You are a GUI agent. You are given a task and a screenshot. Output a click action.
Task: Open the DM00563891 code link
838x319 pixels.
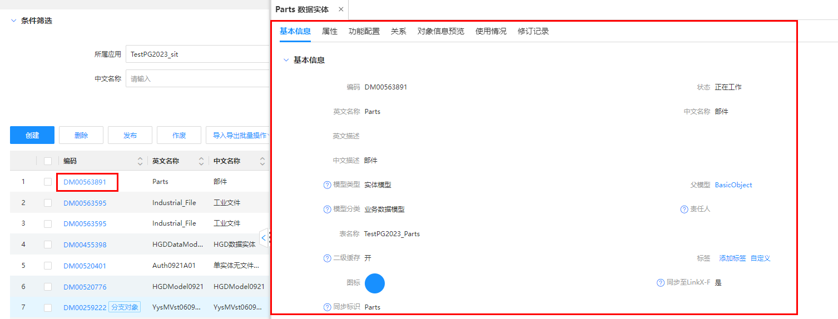(x=85, y=182)
